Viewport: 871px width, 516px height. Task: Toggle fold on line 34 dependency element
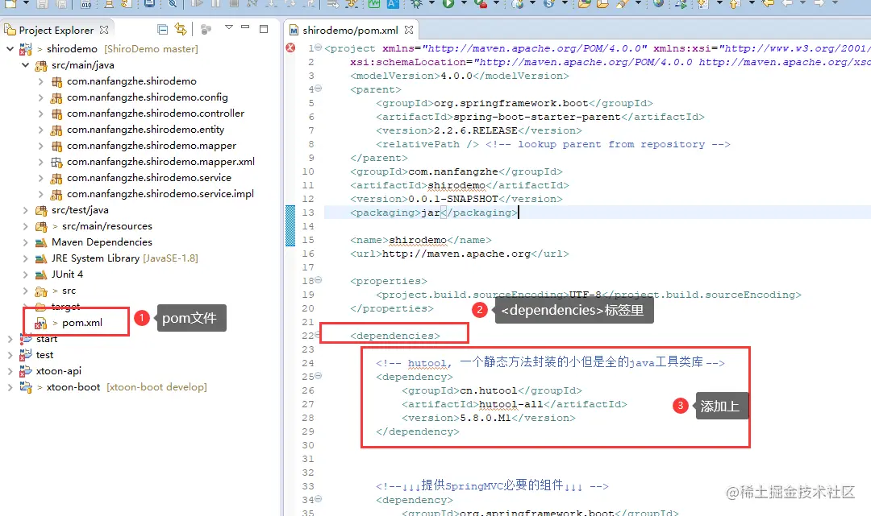[x=319, y=499]
